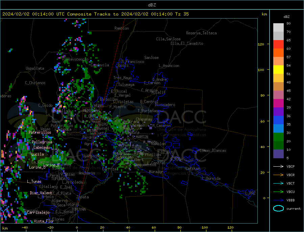Click the 'Potrerillos' white label
This screenshot has width=304, height=232.
[x=40, y=132]
